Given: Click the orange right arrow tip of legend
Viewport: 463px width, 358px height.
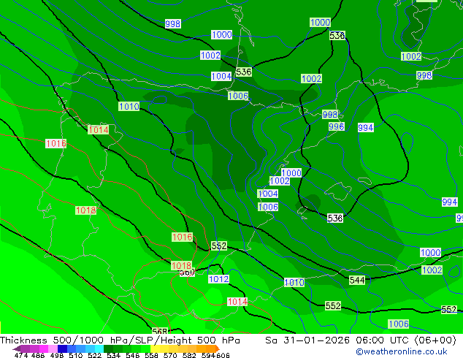Looking at the screenshot, I should pos(218,349).
